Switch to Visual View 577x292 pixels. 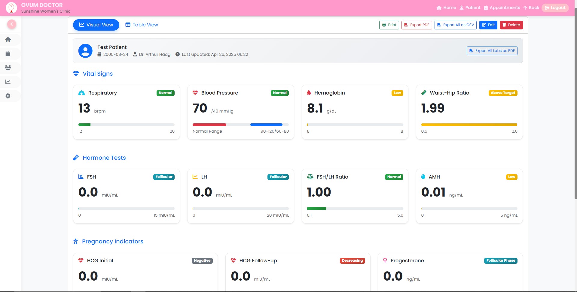click(x=96, y=25)
